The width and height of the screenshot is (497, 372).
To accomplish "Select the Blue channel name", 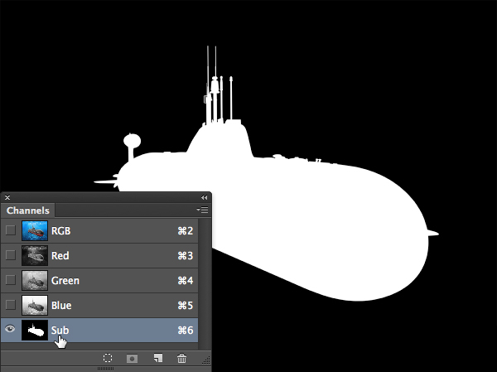I will pos(61,306).
